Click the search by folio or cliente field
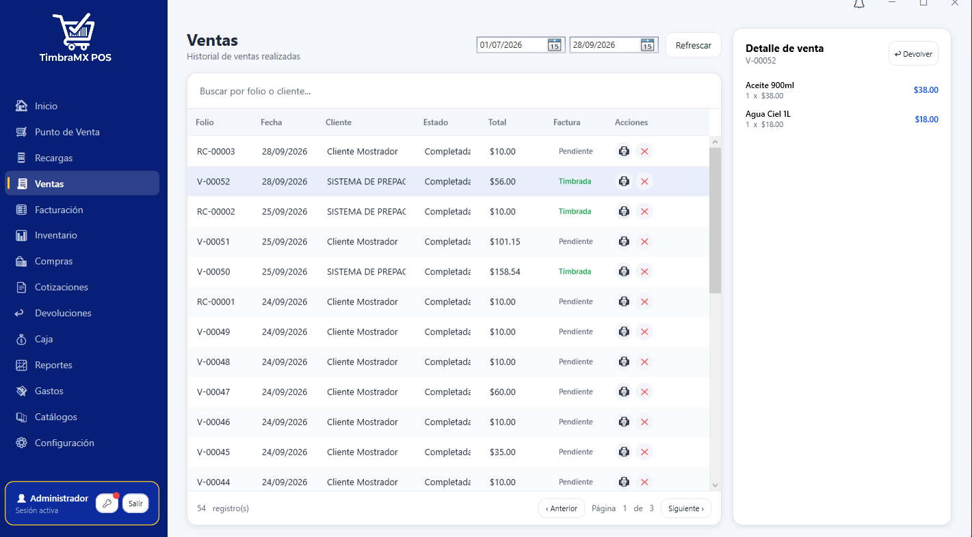The image size is (972, 537). pyautogui.click(x=454, y=91)
